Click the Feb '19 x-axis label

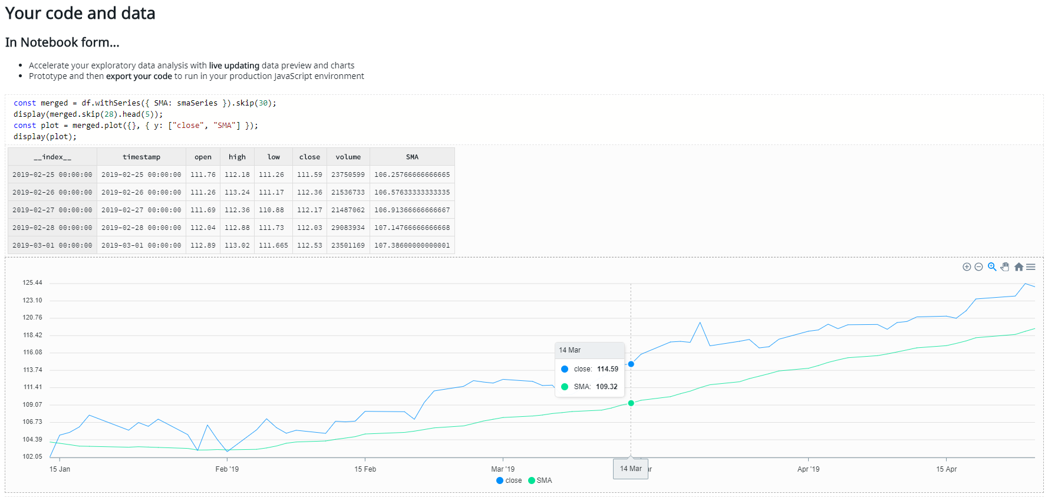click(227, 469)
